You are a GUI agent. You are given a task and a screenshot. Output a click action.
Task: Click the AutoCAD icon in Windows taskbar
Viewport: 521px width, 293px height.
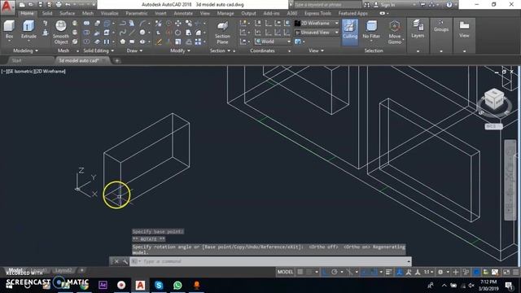[140, 285]
